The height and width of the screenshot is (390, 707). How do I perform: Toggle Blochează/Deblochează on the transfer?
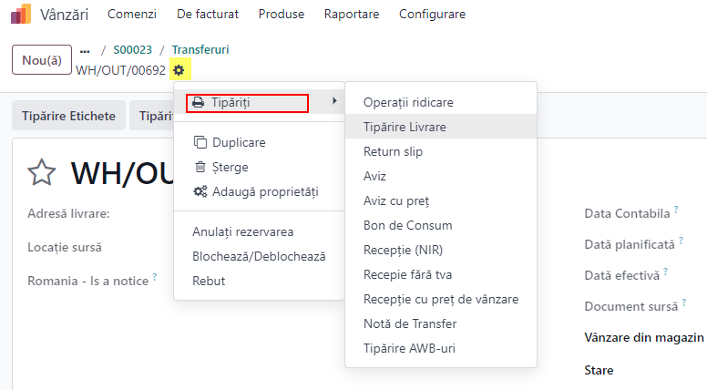point(260,256)
